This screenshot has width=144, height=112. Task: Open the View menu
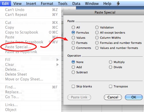pos(17,3)
